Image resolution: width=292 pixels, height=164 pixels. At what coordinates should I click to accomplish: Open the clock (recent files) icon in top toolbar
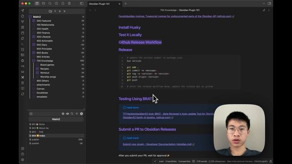click(x=57, y=4)
